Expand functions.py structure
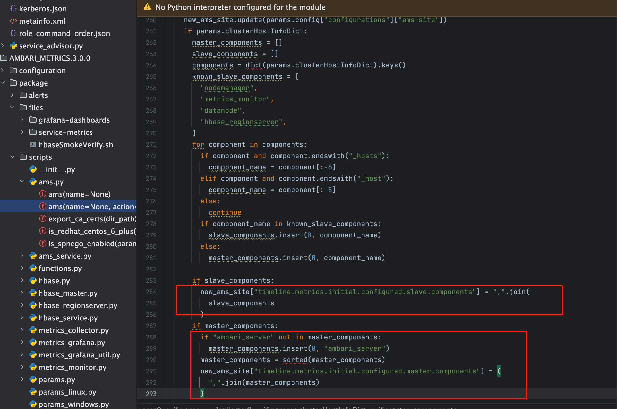This screenshot has height=409, width=617. (x=22, y=268)
